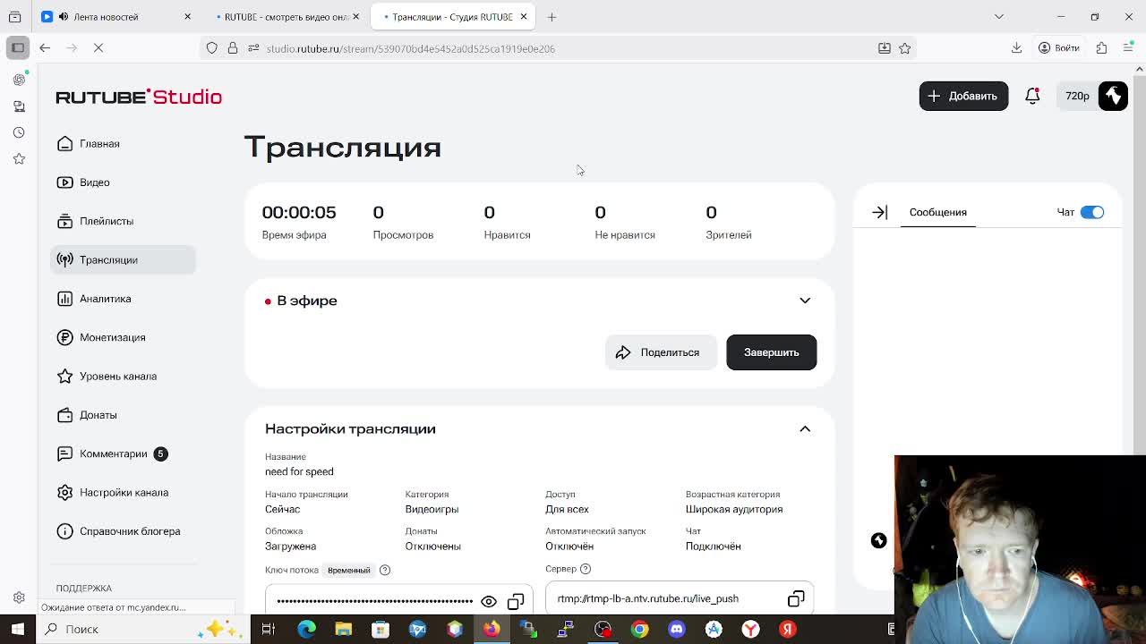The image size is (1146, 644).
Task: Open File Explorer from taskbar
Action: coord(344,629)
